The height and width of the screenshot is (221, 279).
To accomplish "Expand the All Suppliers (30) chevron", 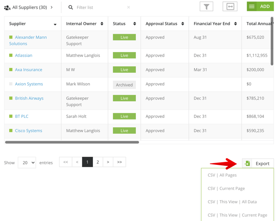I will (52, 7).
